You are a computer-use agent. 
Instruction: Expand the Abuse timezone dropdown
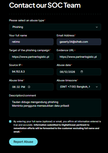(79, 87)
